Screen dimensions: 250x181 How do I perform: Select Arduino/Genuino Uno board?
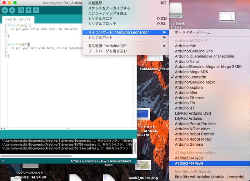coord(209,51)
